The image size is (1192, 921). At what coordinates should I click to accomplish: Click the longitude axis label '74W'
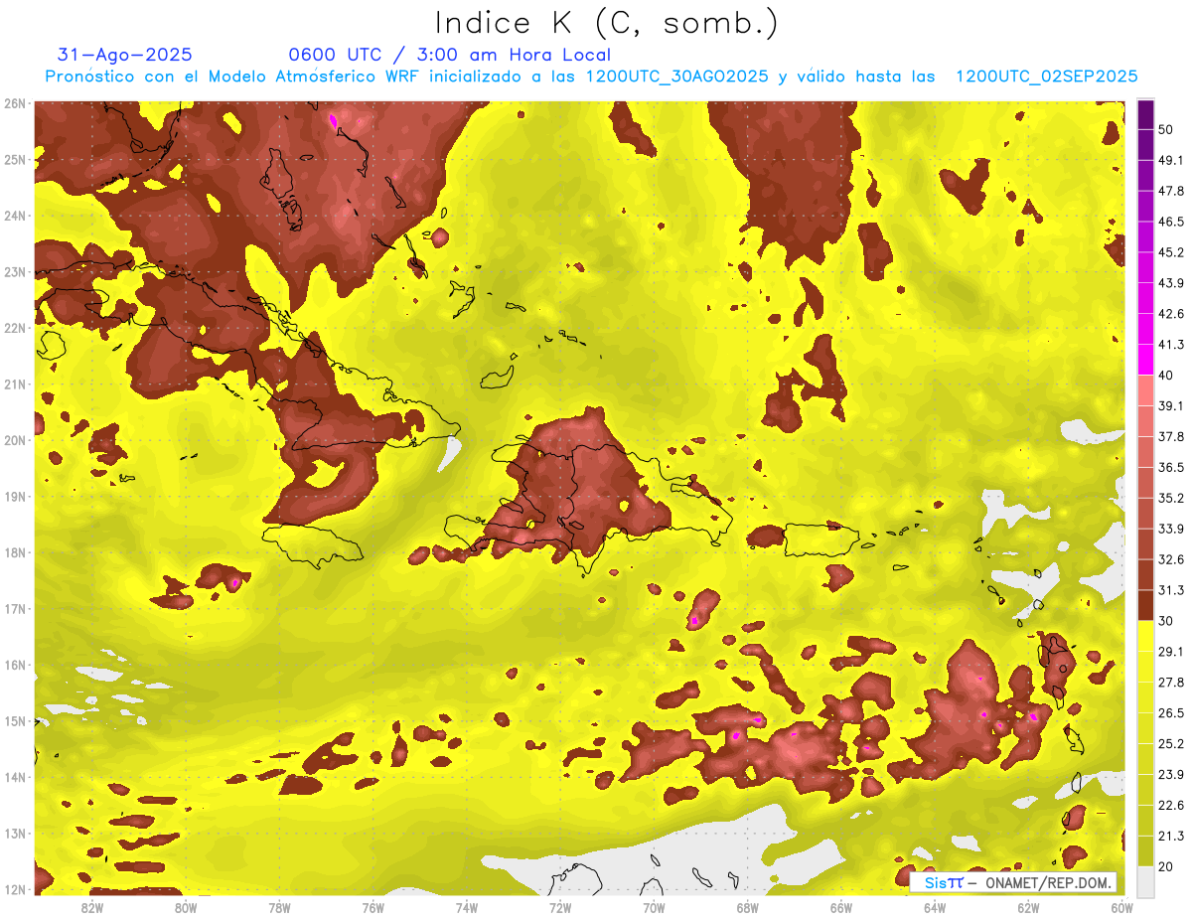tap(466, 907)
